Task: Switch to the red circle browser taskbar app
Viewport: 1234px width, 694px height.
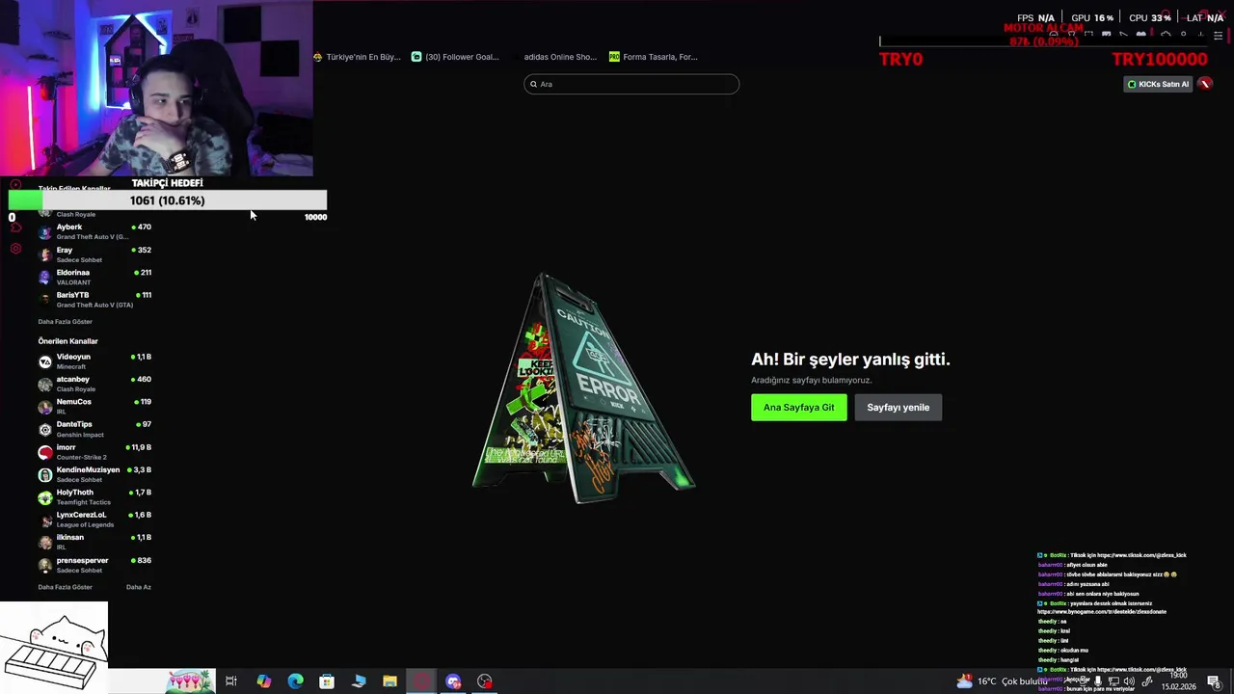Action: coord(421,681)
